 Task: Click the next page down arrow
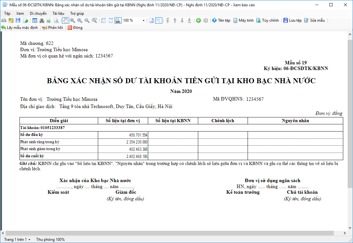(x=182, y=20)
